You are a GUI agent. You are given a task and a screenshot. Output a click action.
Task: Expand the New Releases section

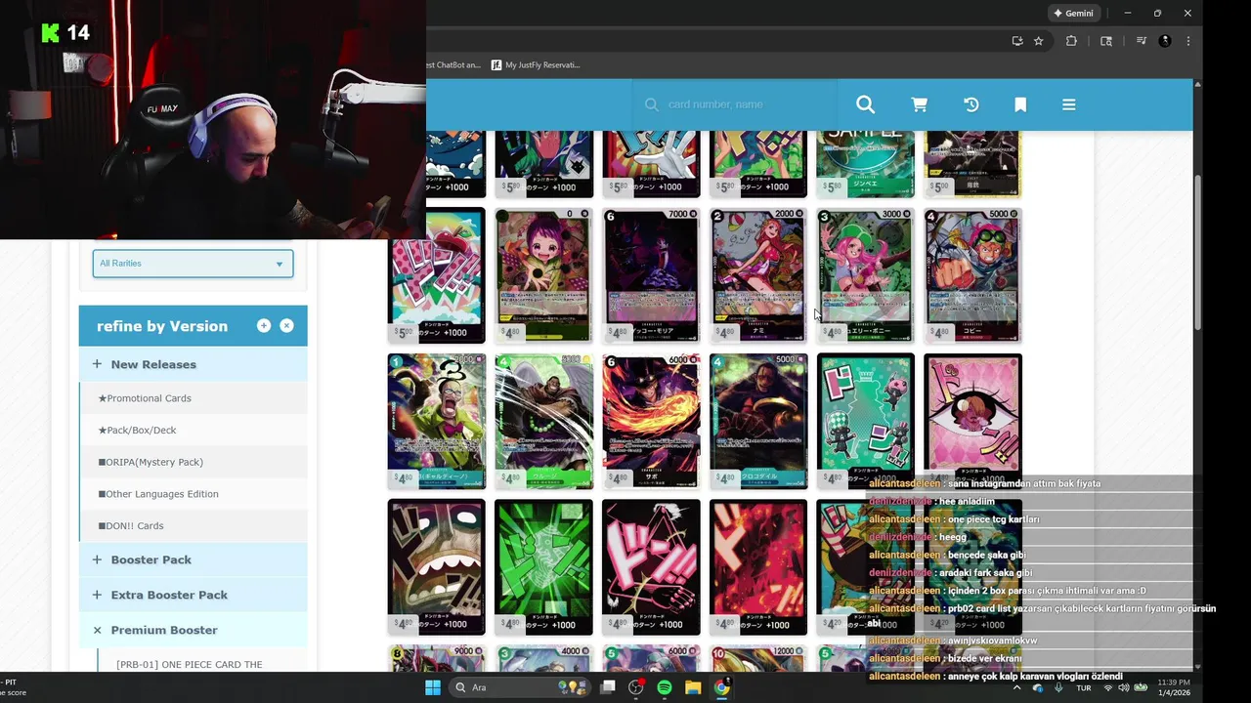point(193,364)
